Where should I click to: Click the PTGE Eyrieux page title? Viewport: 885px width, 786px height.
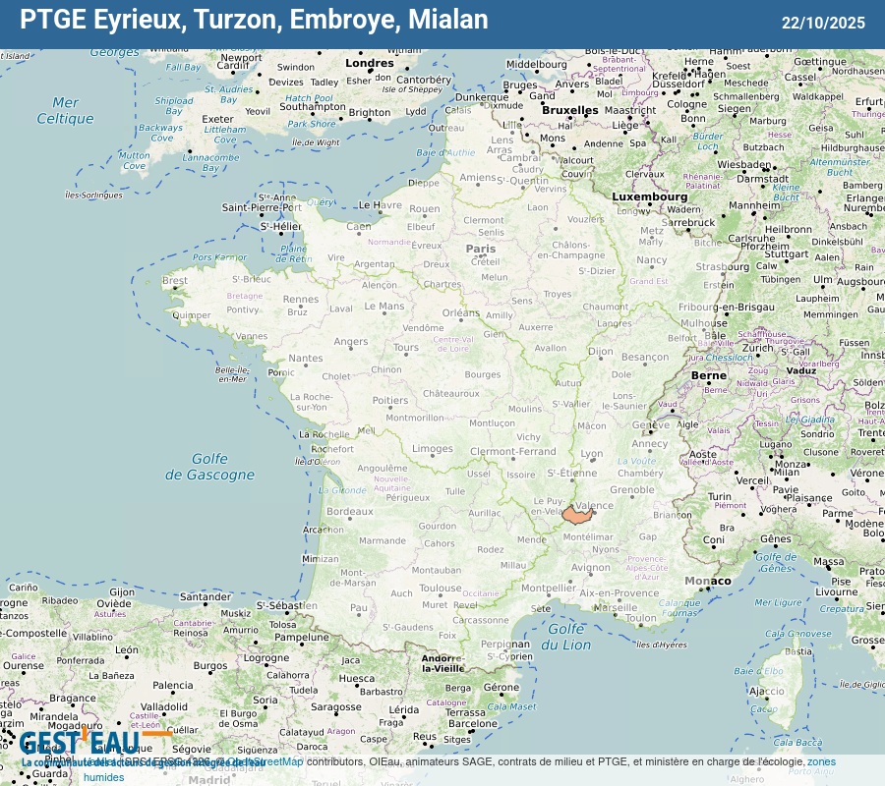tap(254, 21)
